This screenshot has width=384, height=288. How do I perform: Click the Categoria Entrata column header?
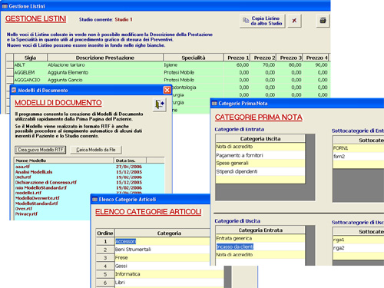point(260,230)
